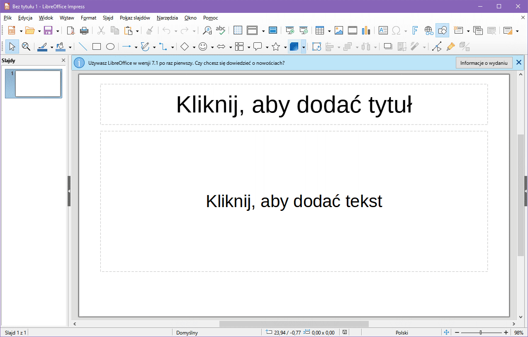Select the Rectangle drawing tool

click(97, 46)
